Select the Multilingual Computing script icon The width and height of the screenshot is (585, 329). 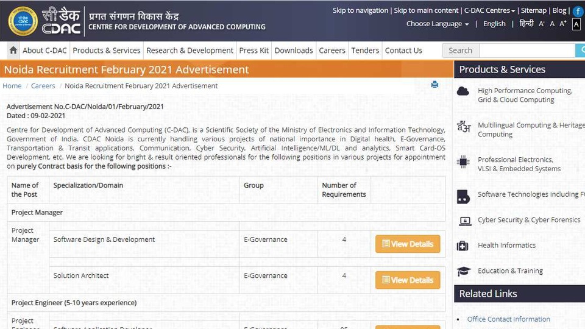(x=464, y=127)
